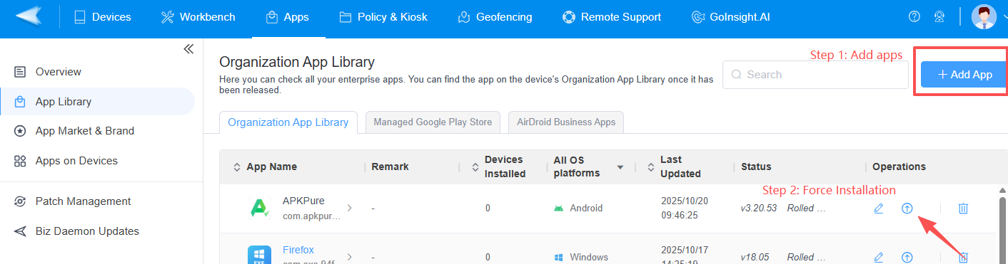Select App Library in sidebar
The height and width of the screenshot is (264, 1008).
[x=97, y=102]
